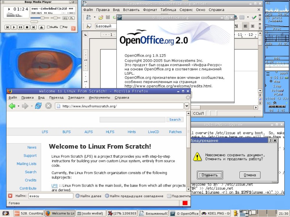Click the start menu icon on the taskbar
The width and height of the screenshot is (290, 217).
click(x=5, y=213)
